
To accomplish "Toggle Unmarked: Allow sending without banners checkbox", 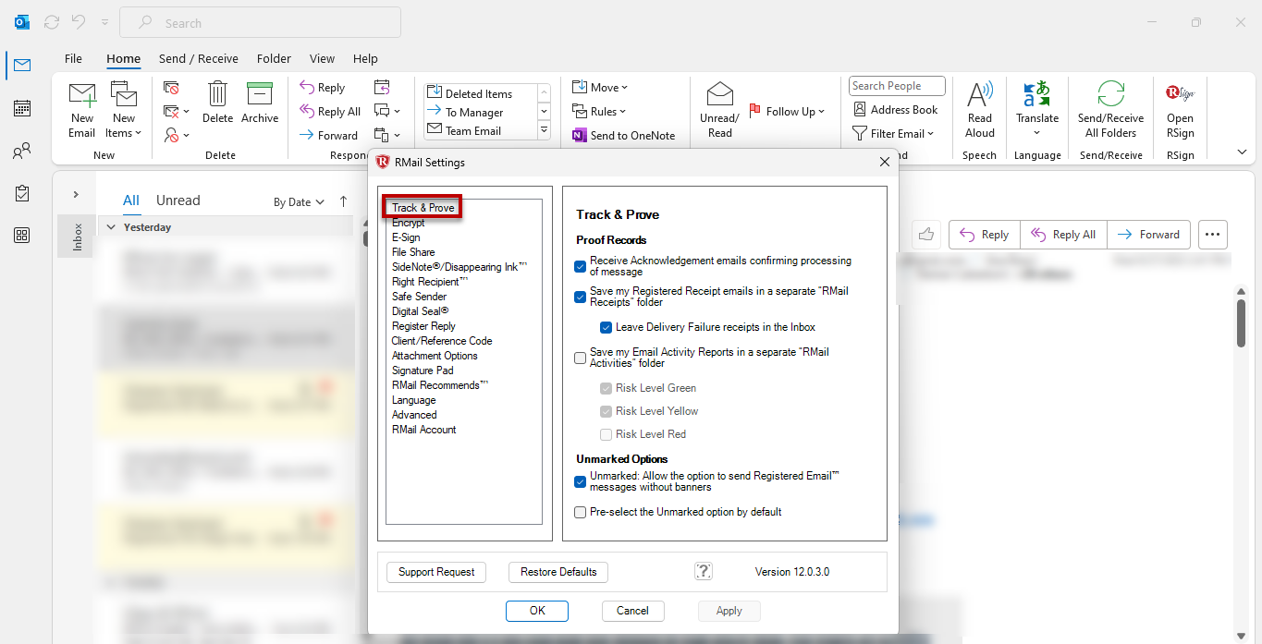I will [581, 481].
